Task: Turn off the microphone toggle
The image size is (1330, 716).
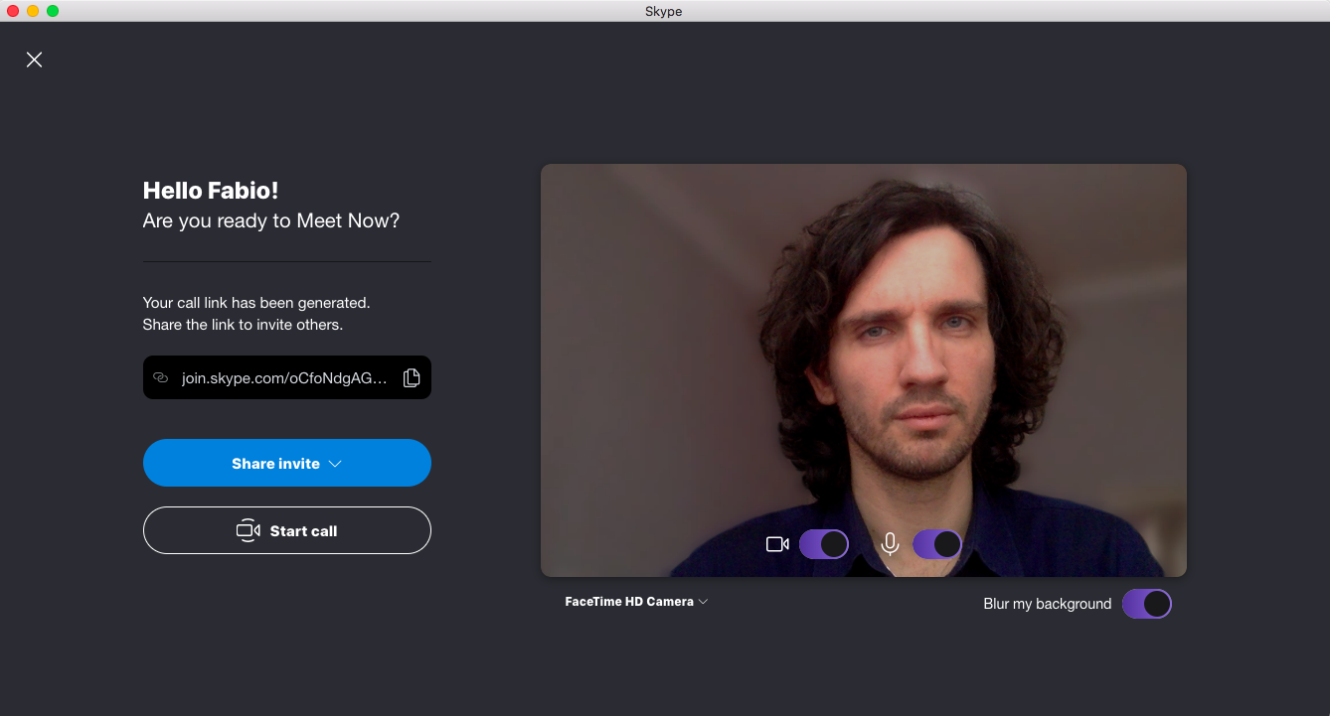Action: [937, 544]
